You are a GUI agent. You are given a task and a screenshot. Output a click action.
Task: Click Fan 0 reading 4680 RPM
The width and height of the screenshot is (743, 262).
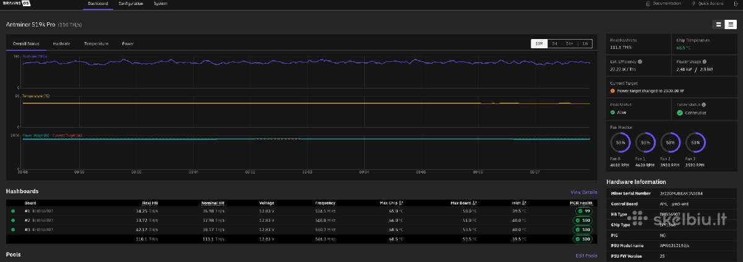click(x=621, y=165)
